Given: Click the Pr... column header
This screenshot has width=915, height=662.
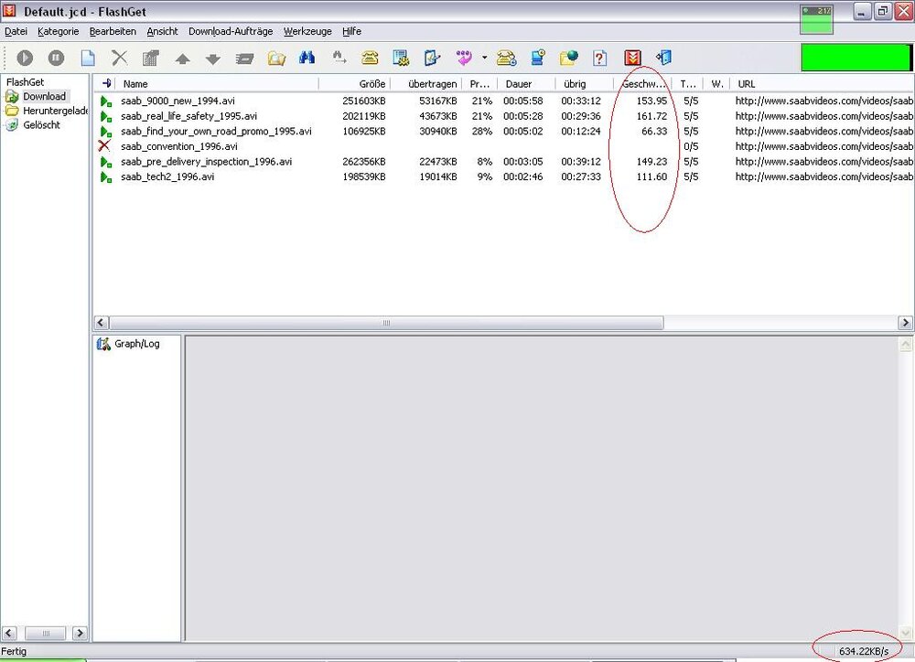Looking at the screenshot, I should tap(479, 84).
